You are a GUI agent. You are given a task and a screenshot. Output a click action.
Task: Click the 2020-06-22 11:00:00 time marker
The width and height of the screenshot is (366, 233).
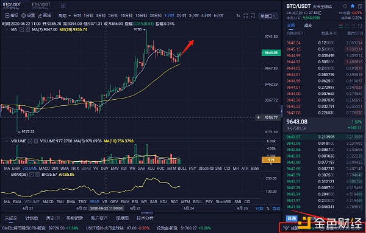(106, 208)
